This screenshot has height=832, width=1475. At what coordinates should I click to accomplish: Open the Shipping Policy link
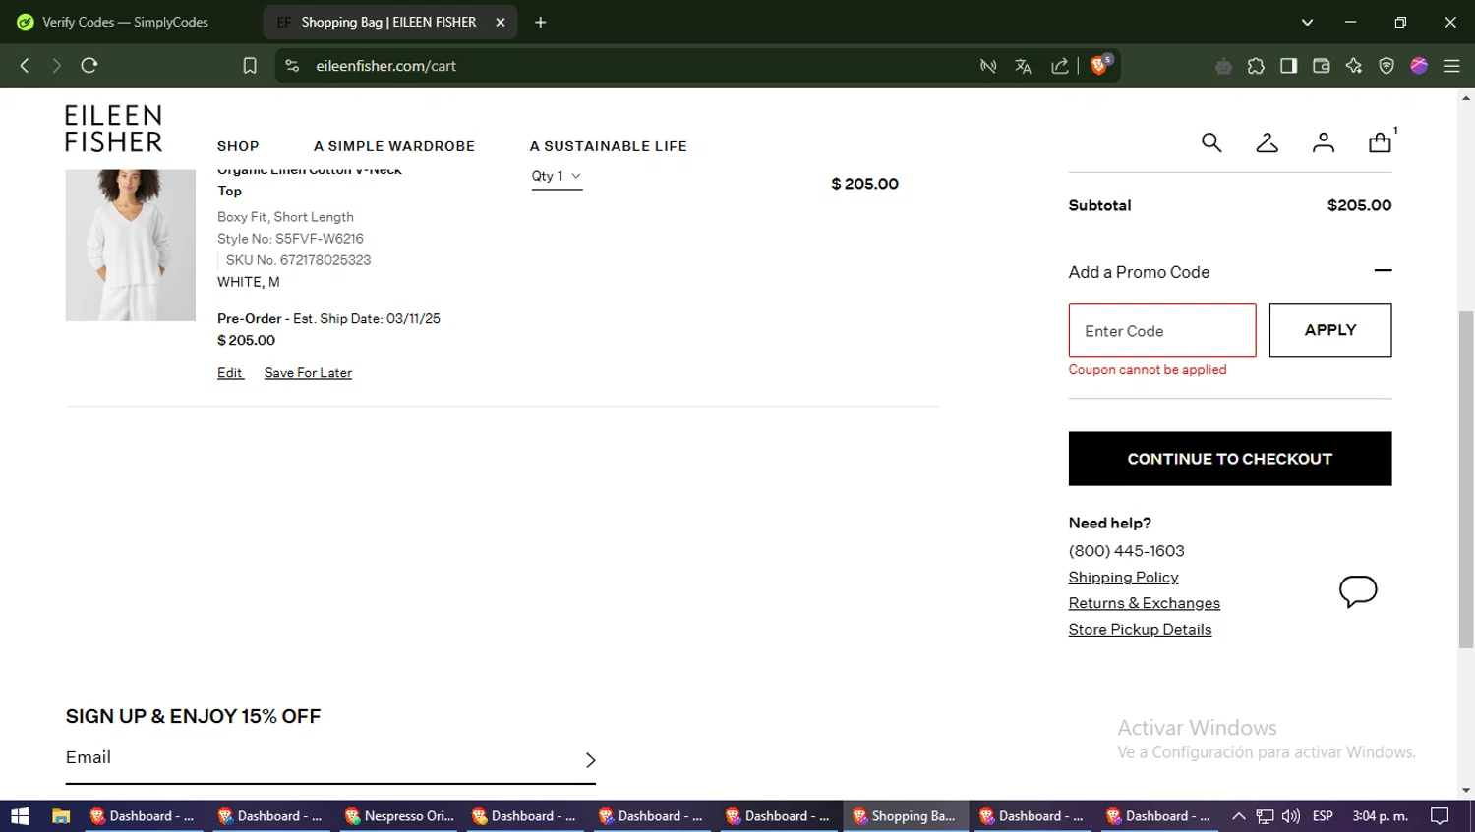[1123, 578]
